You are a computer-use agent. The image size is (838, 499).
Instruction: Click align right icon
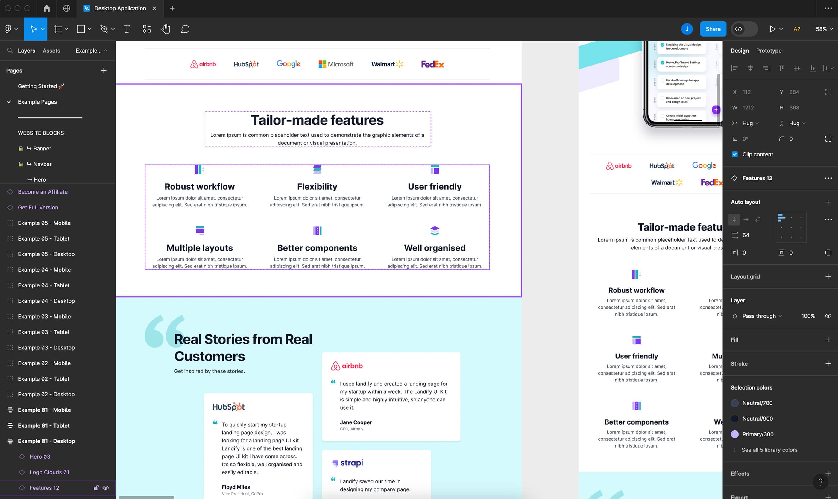click(x=766, y=68)
